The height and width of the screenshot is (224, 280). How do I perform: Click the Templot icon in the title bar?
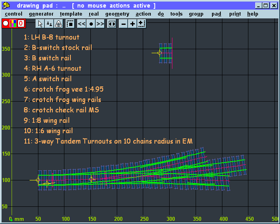(6, 6)
